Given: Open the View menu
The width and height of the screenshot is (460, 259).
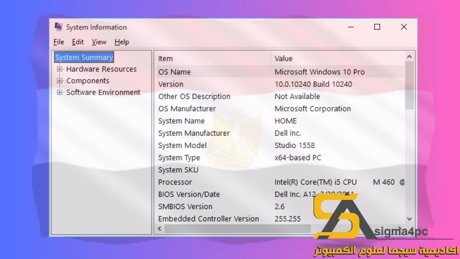Looking at the screenshot, I should point(99,42).
